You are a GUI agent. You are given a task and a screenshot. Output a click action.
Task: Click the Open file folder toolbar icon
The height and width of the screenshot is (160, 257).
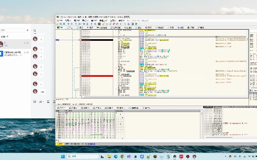pyautogui.click(x=58, y=24)
